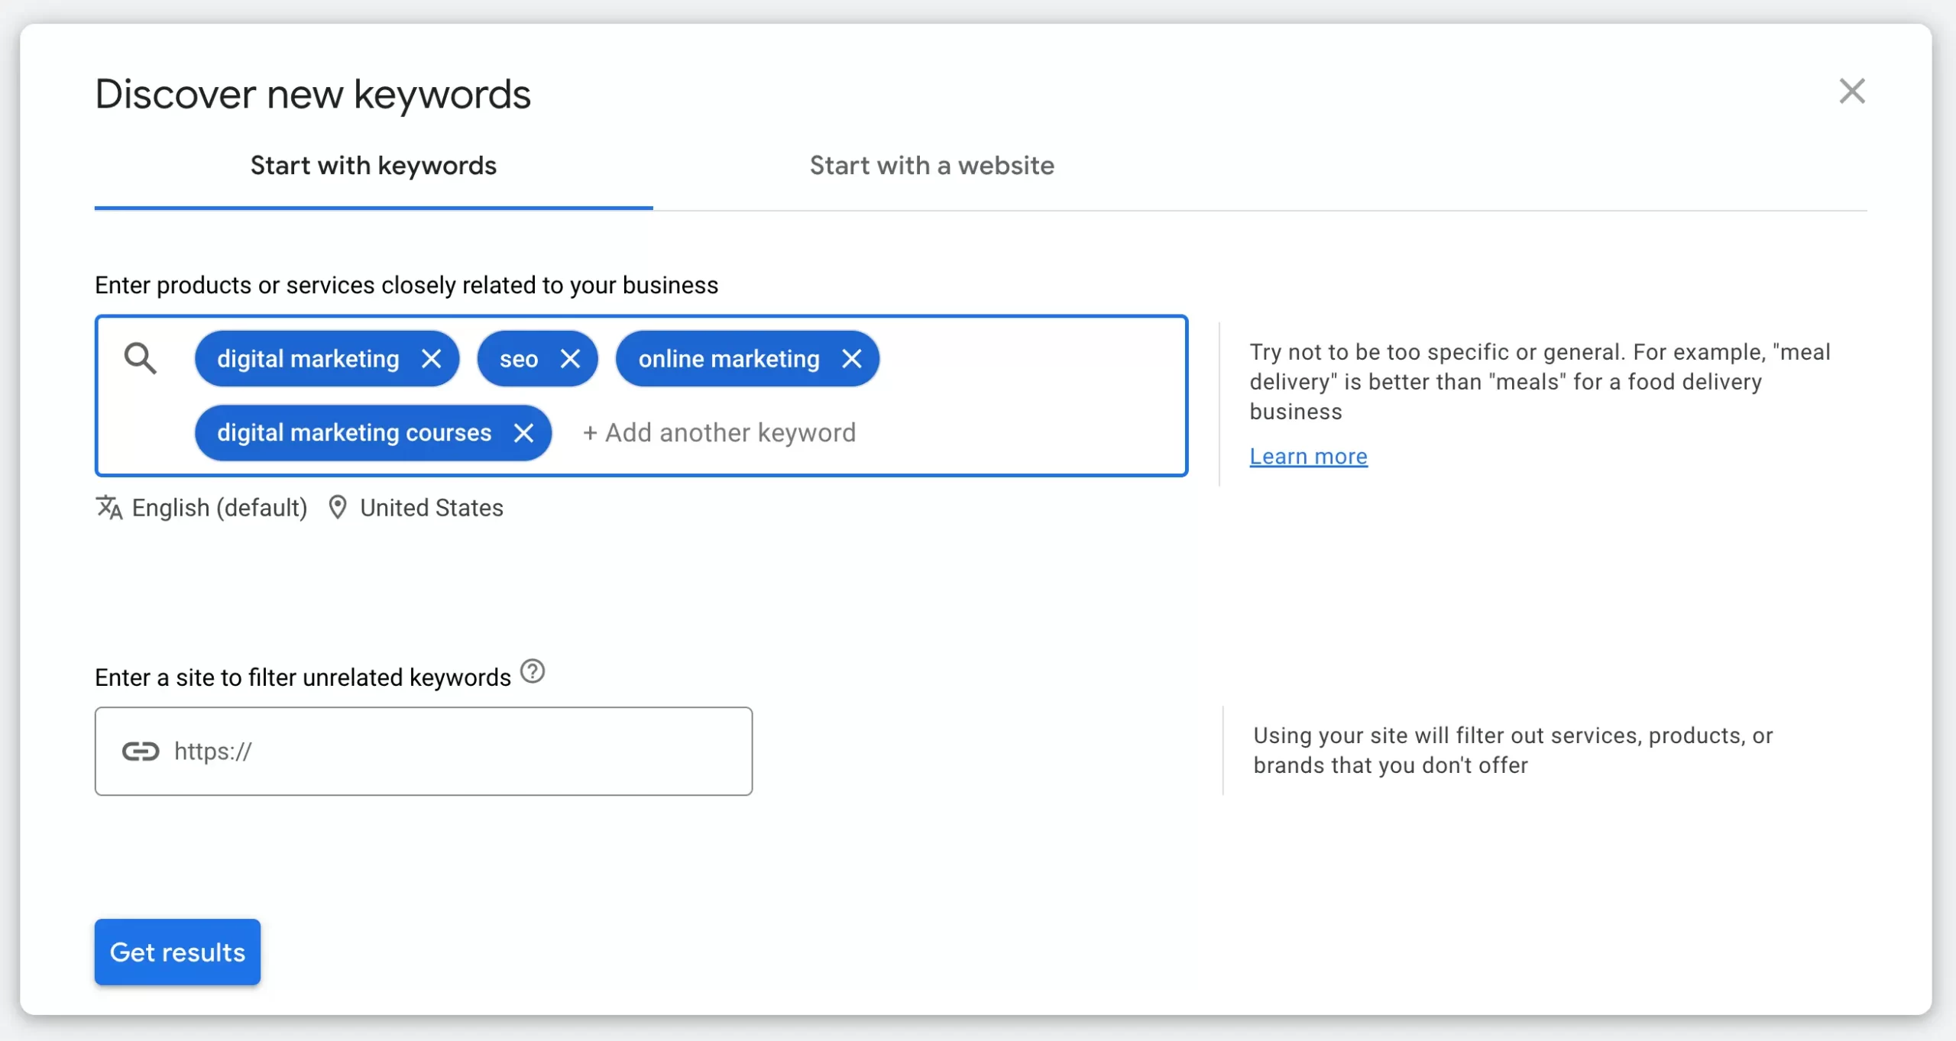Click the link chain icon in URL field
1956x1041 pixels.
(x=141, y=752)
